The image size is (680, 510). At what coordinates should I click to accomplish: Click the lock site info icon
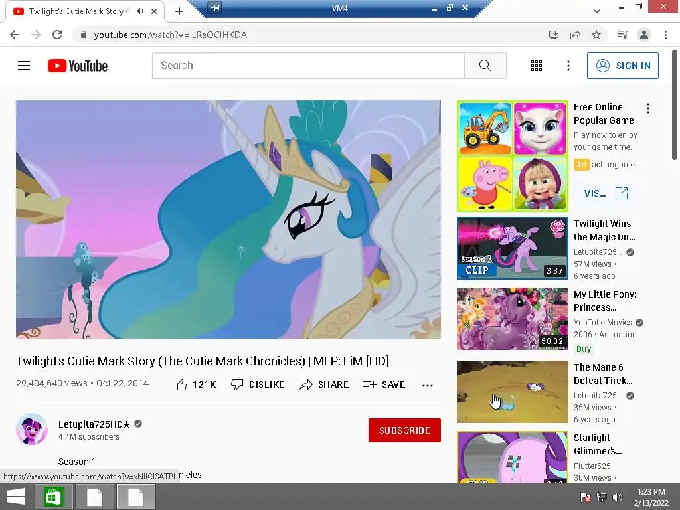coord(84,35)
